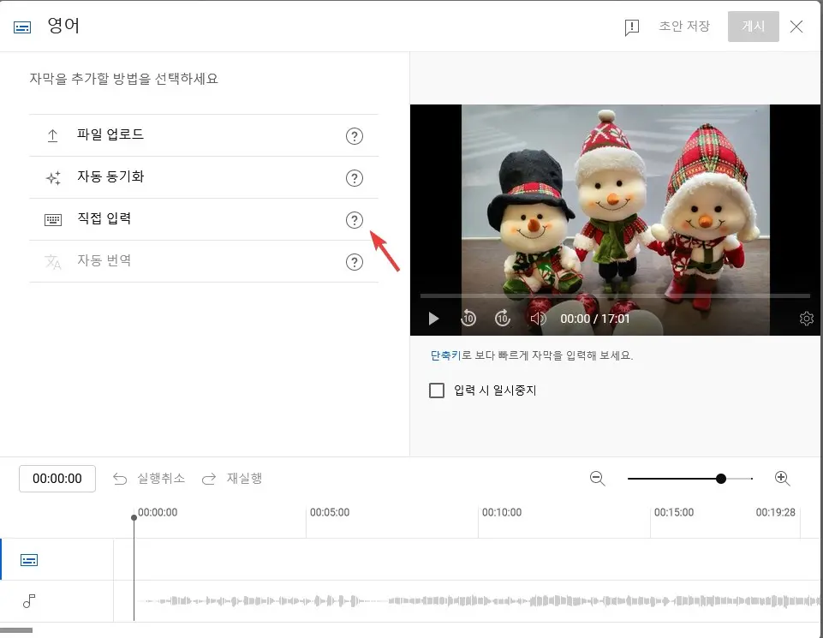The height and width of the screenshot is (638, 823).
Task: Click the 자동 동기화 sparkle icon
Action: pyautogui.click(x=52, y=177)
